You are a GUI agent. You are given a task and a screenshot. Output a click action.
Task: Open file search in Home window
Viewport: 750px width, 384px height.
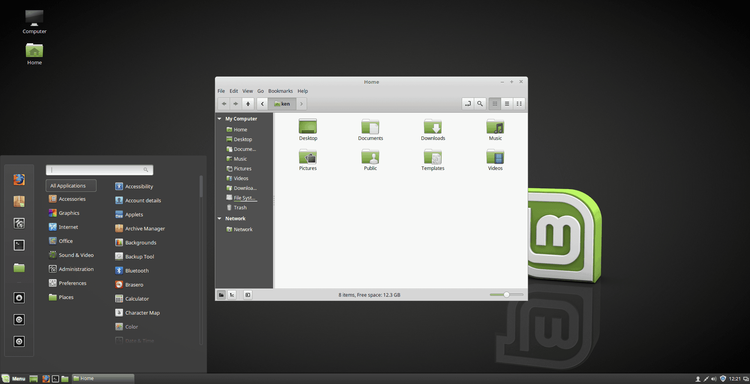click(x=480, y=104)
